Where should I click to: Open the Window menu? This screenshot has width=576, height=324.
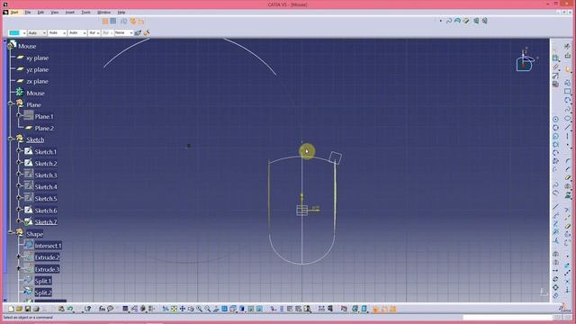pyautogui.click(x=104, y=12)
